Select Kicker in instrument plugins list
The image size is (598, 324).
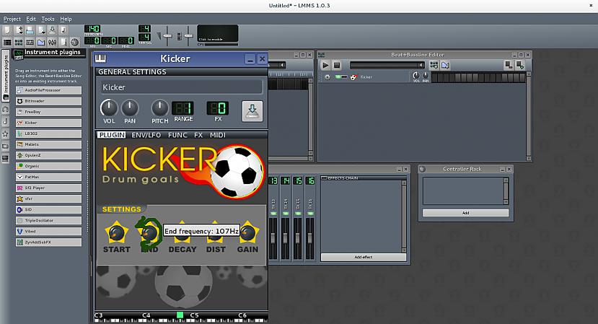pos(48,123)
